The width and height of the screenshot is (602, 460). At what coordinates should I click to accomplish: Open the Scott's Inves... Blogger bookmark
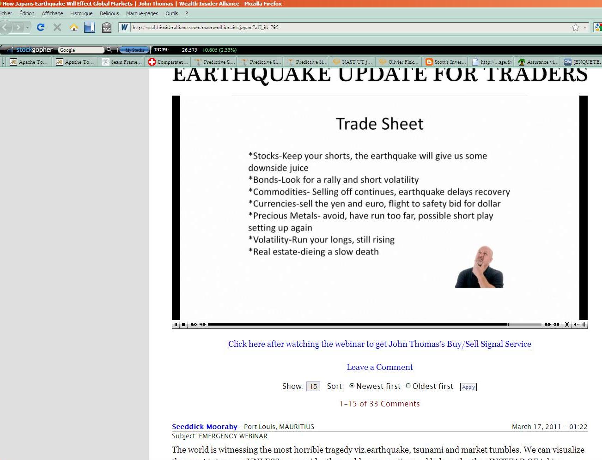click(x=445, y=62)
